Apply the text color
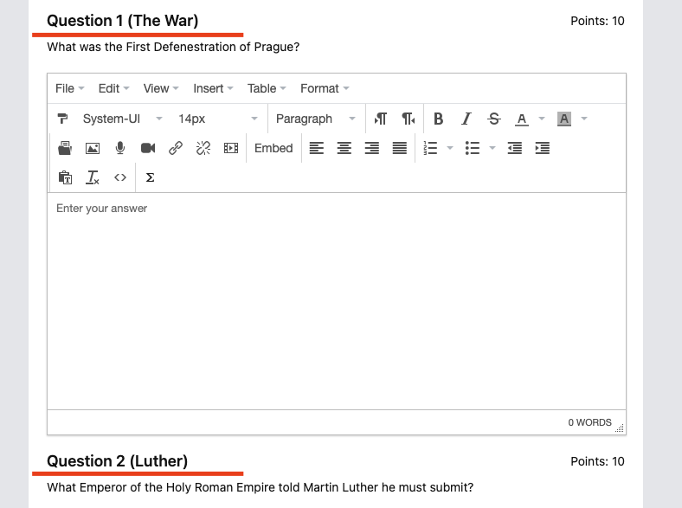This screenshot has height=508, width=682. [522, 119]
